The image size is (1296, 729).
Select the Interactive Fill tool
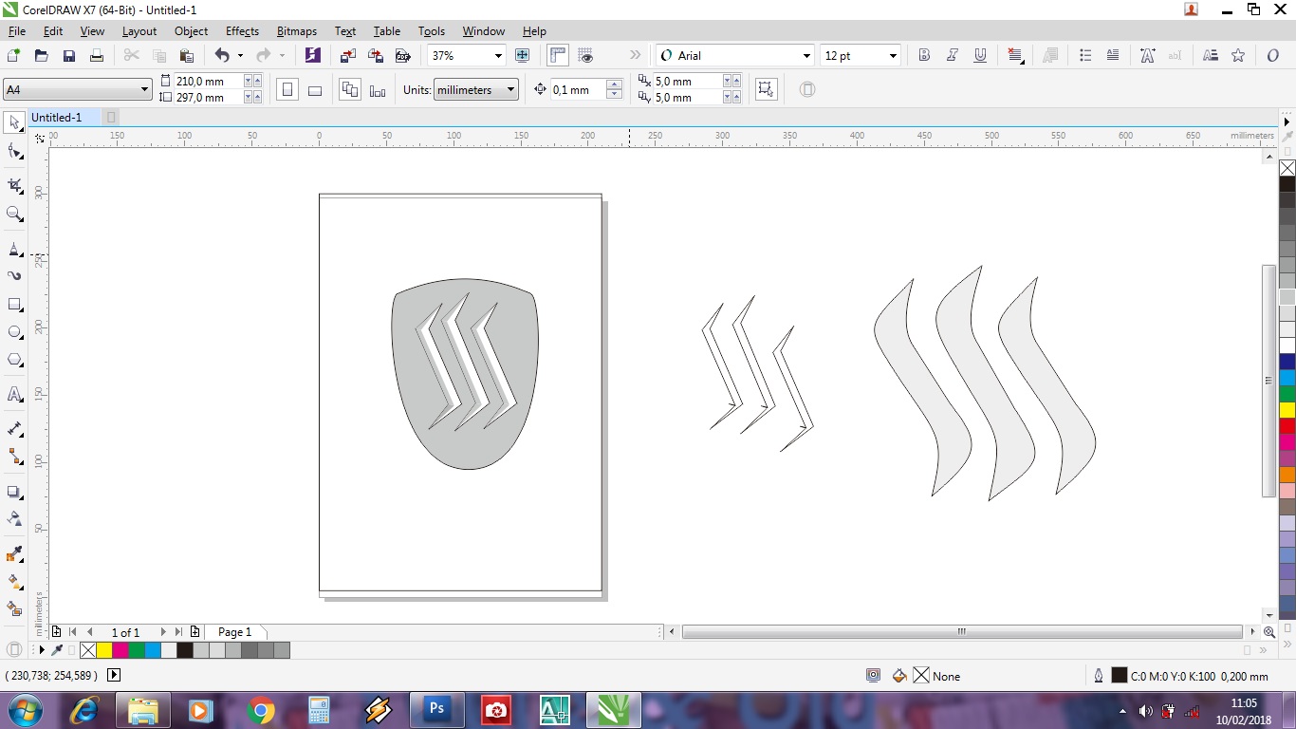coord(14,581)
